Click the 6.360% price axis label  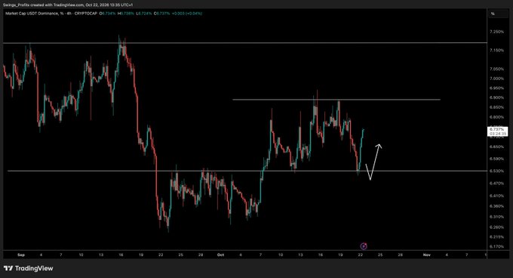tap(496, 206)
